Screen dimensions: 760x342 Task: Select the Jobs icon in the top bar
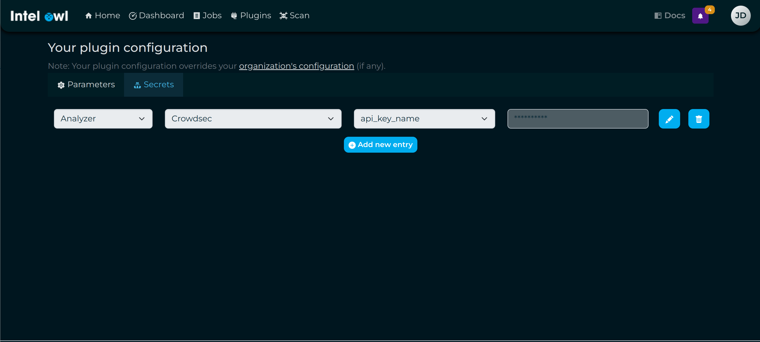(196, 15)
